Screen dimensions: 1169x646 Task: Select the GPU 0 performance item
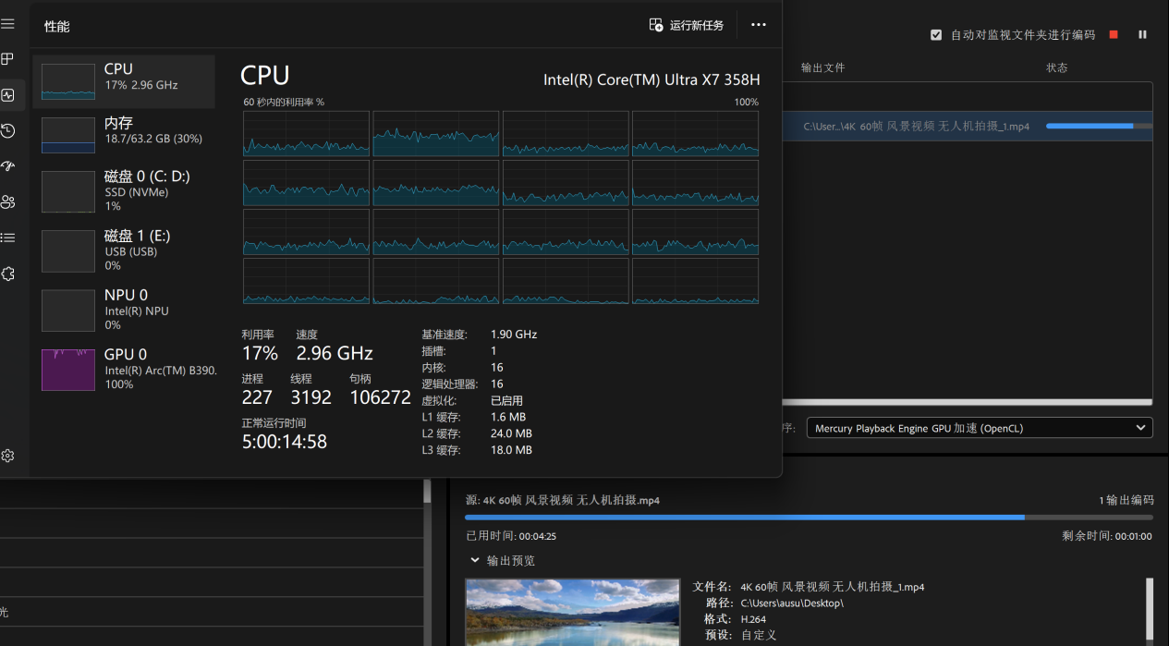(x=124, y=368)
